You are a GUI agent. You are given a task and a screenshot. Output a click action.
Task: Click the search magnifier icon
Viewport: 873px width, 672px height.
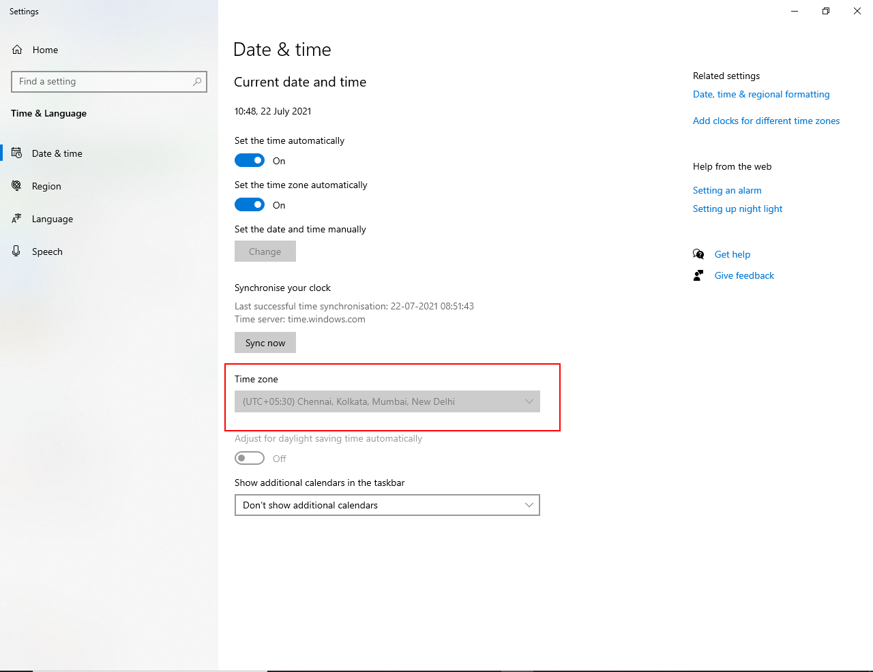[197, 82]
